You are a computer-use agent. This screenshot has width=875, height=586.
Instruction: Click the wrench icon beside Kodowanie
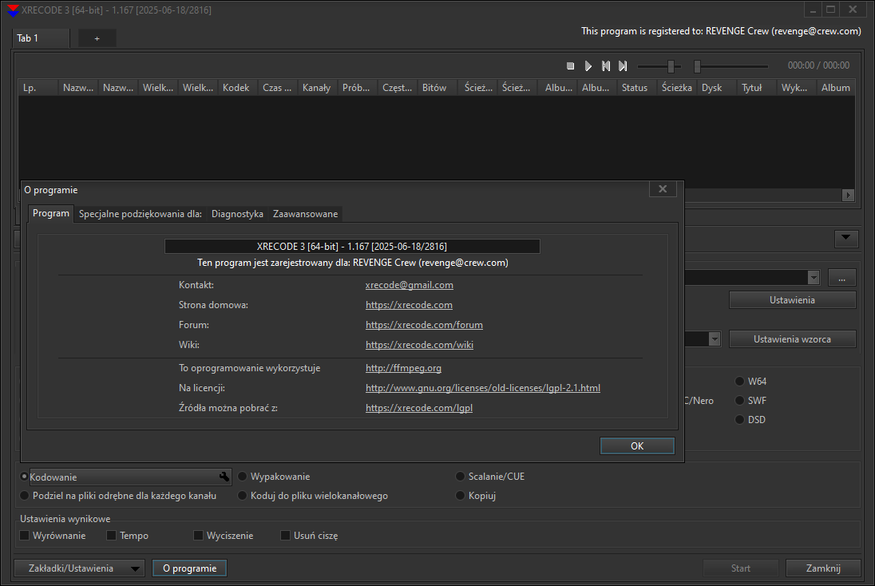tap(224, 477)
